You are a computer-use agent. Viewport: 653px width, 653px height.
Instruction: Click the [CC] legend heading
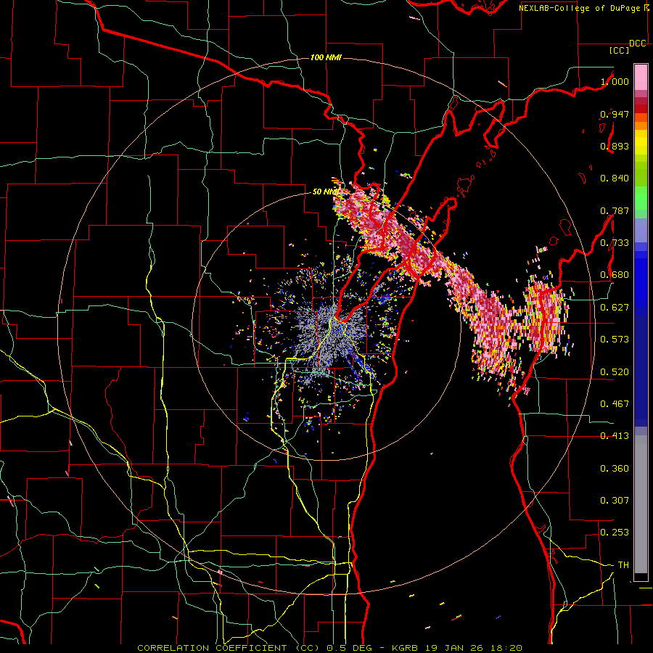click(619, 51)
